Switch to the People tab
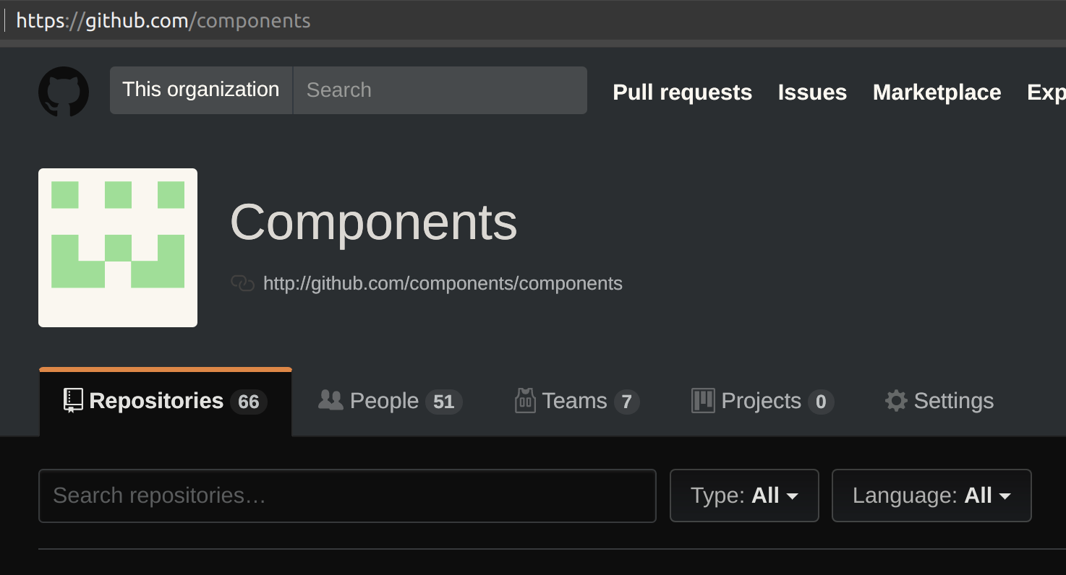1066x575 pixels. point(391,402)
